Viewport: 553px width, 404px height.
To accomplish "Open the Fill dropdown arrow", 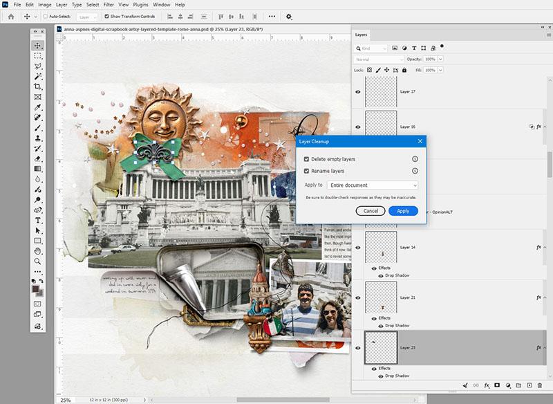I will (440, 70).
